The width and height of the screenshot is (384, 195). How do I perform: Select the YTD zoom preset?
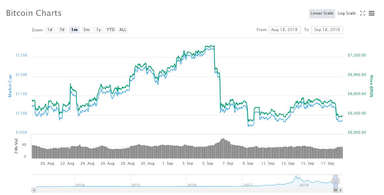[110, 30]
